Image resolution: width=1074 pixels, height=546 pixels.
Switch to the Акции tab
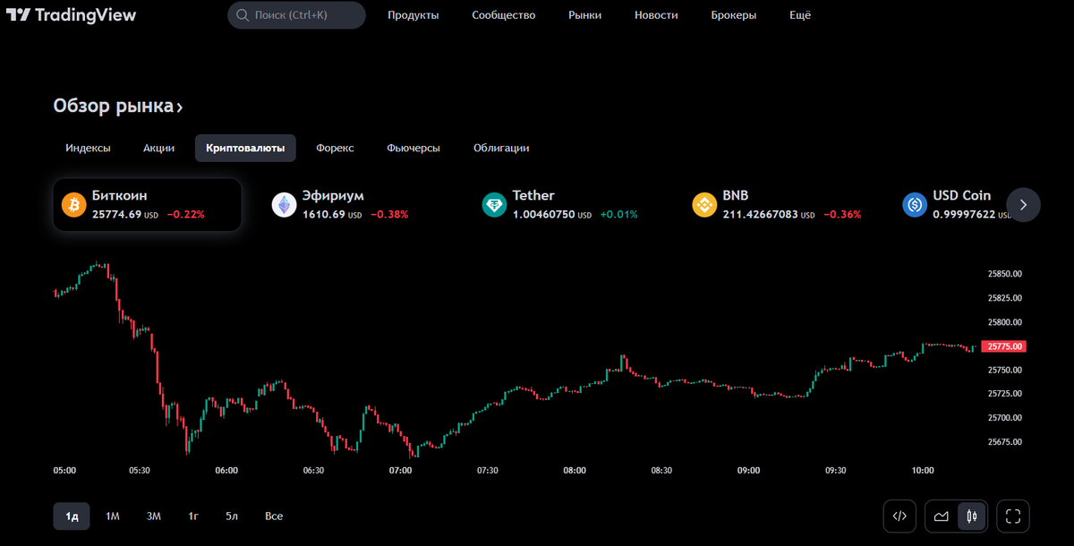[x=158, y=149]
